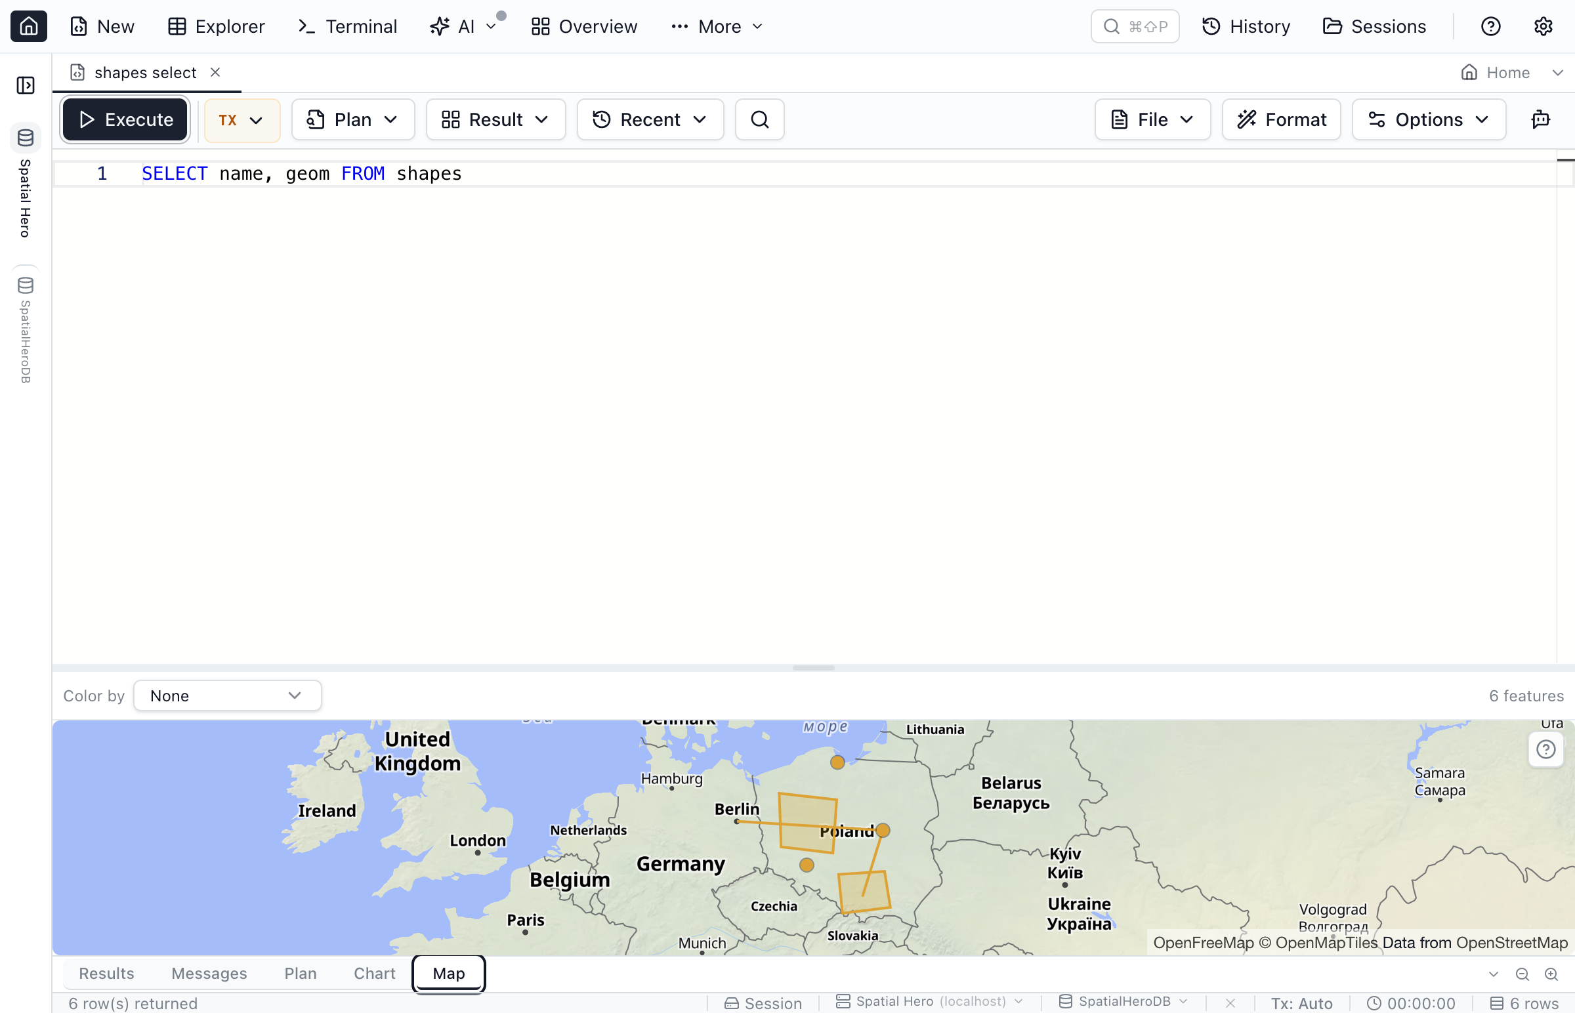Select Spatial Hero connection in sidebar

[26, 181]
